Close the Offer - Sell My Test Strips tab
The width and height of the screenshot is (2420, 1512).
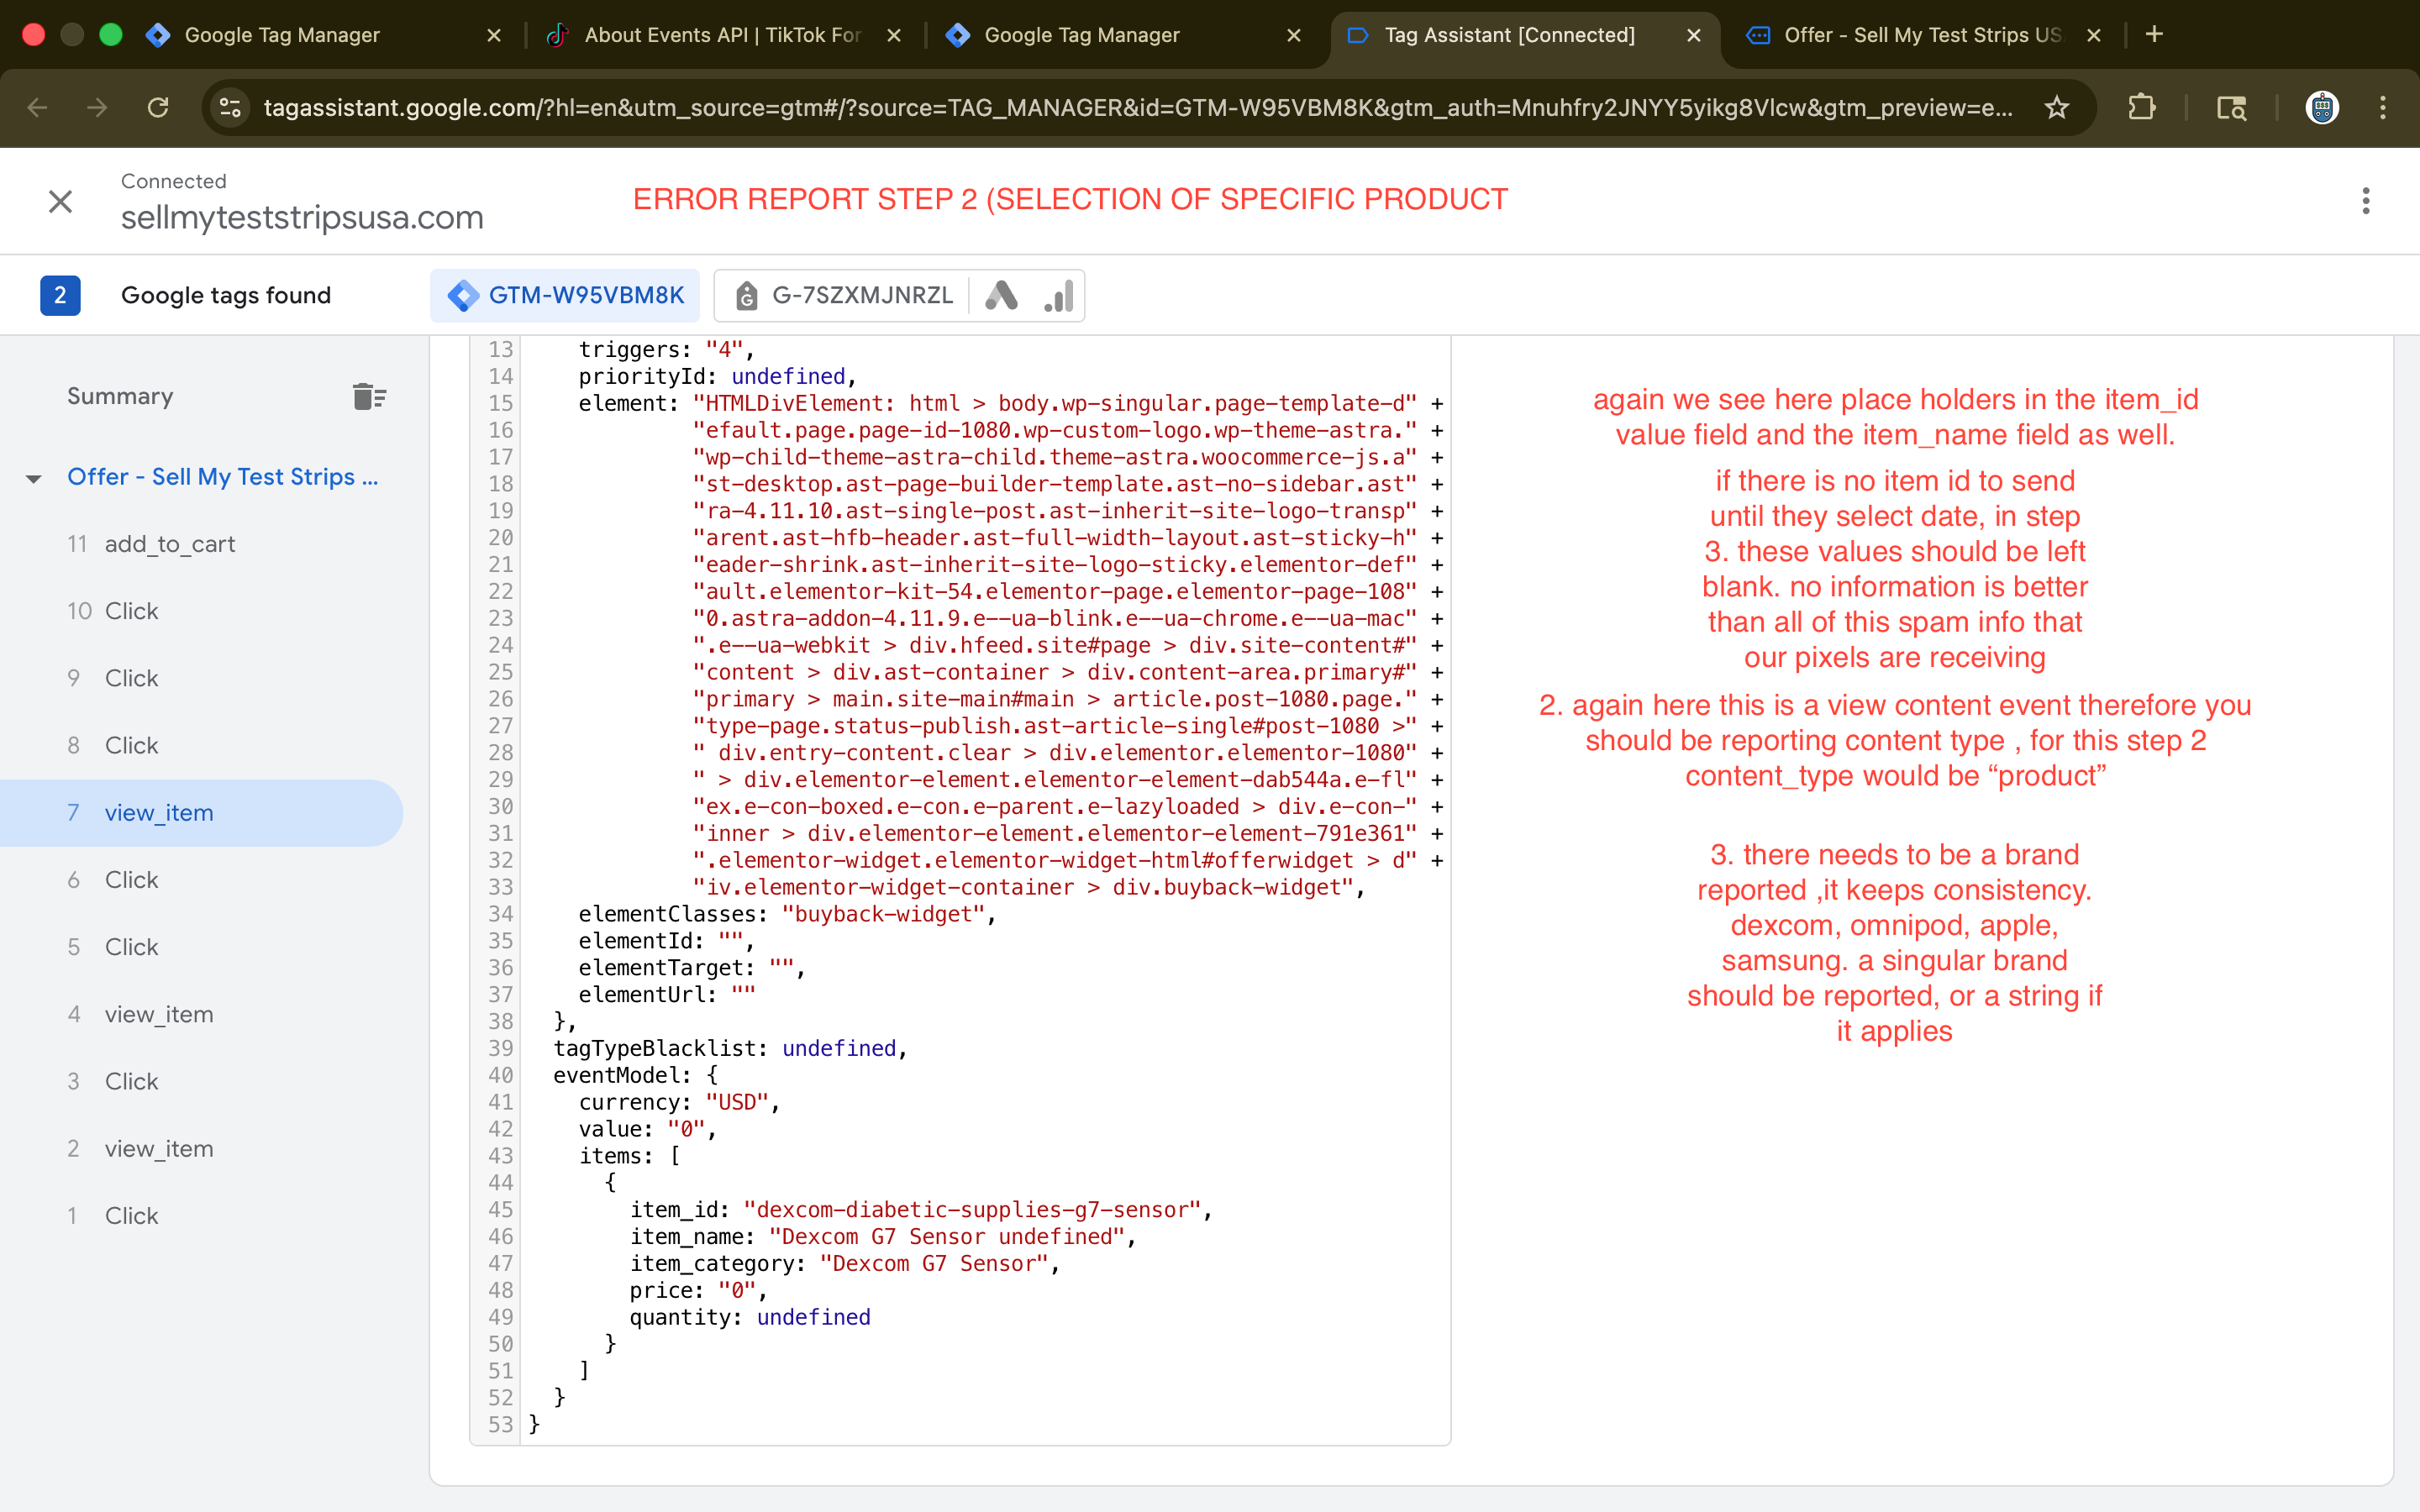click(2094, 35)
